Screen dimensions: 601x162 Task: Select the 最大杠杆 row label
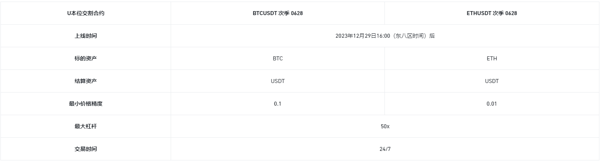pyautogui.click(x=86, y=126)
